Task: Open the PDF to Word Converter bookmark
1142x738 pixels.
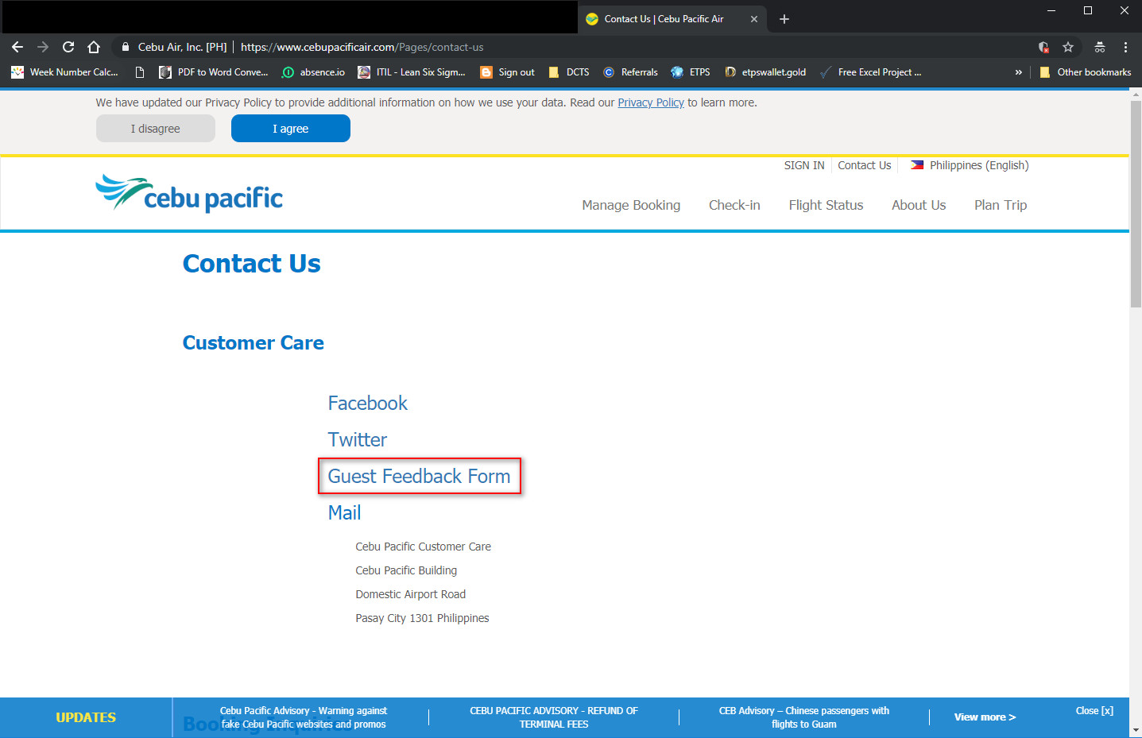Action: pos(214,72)
